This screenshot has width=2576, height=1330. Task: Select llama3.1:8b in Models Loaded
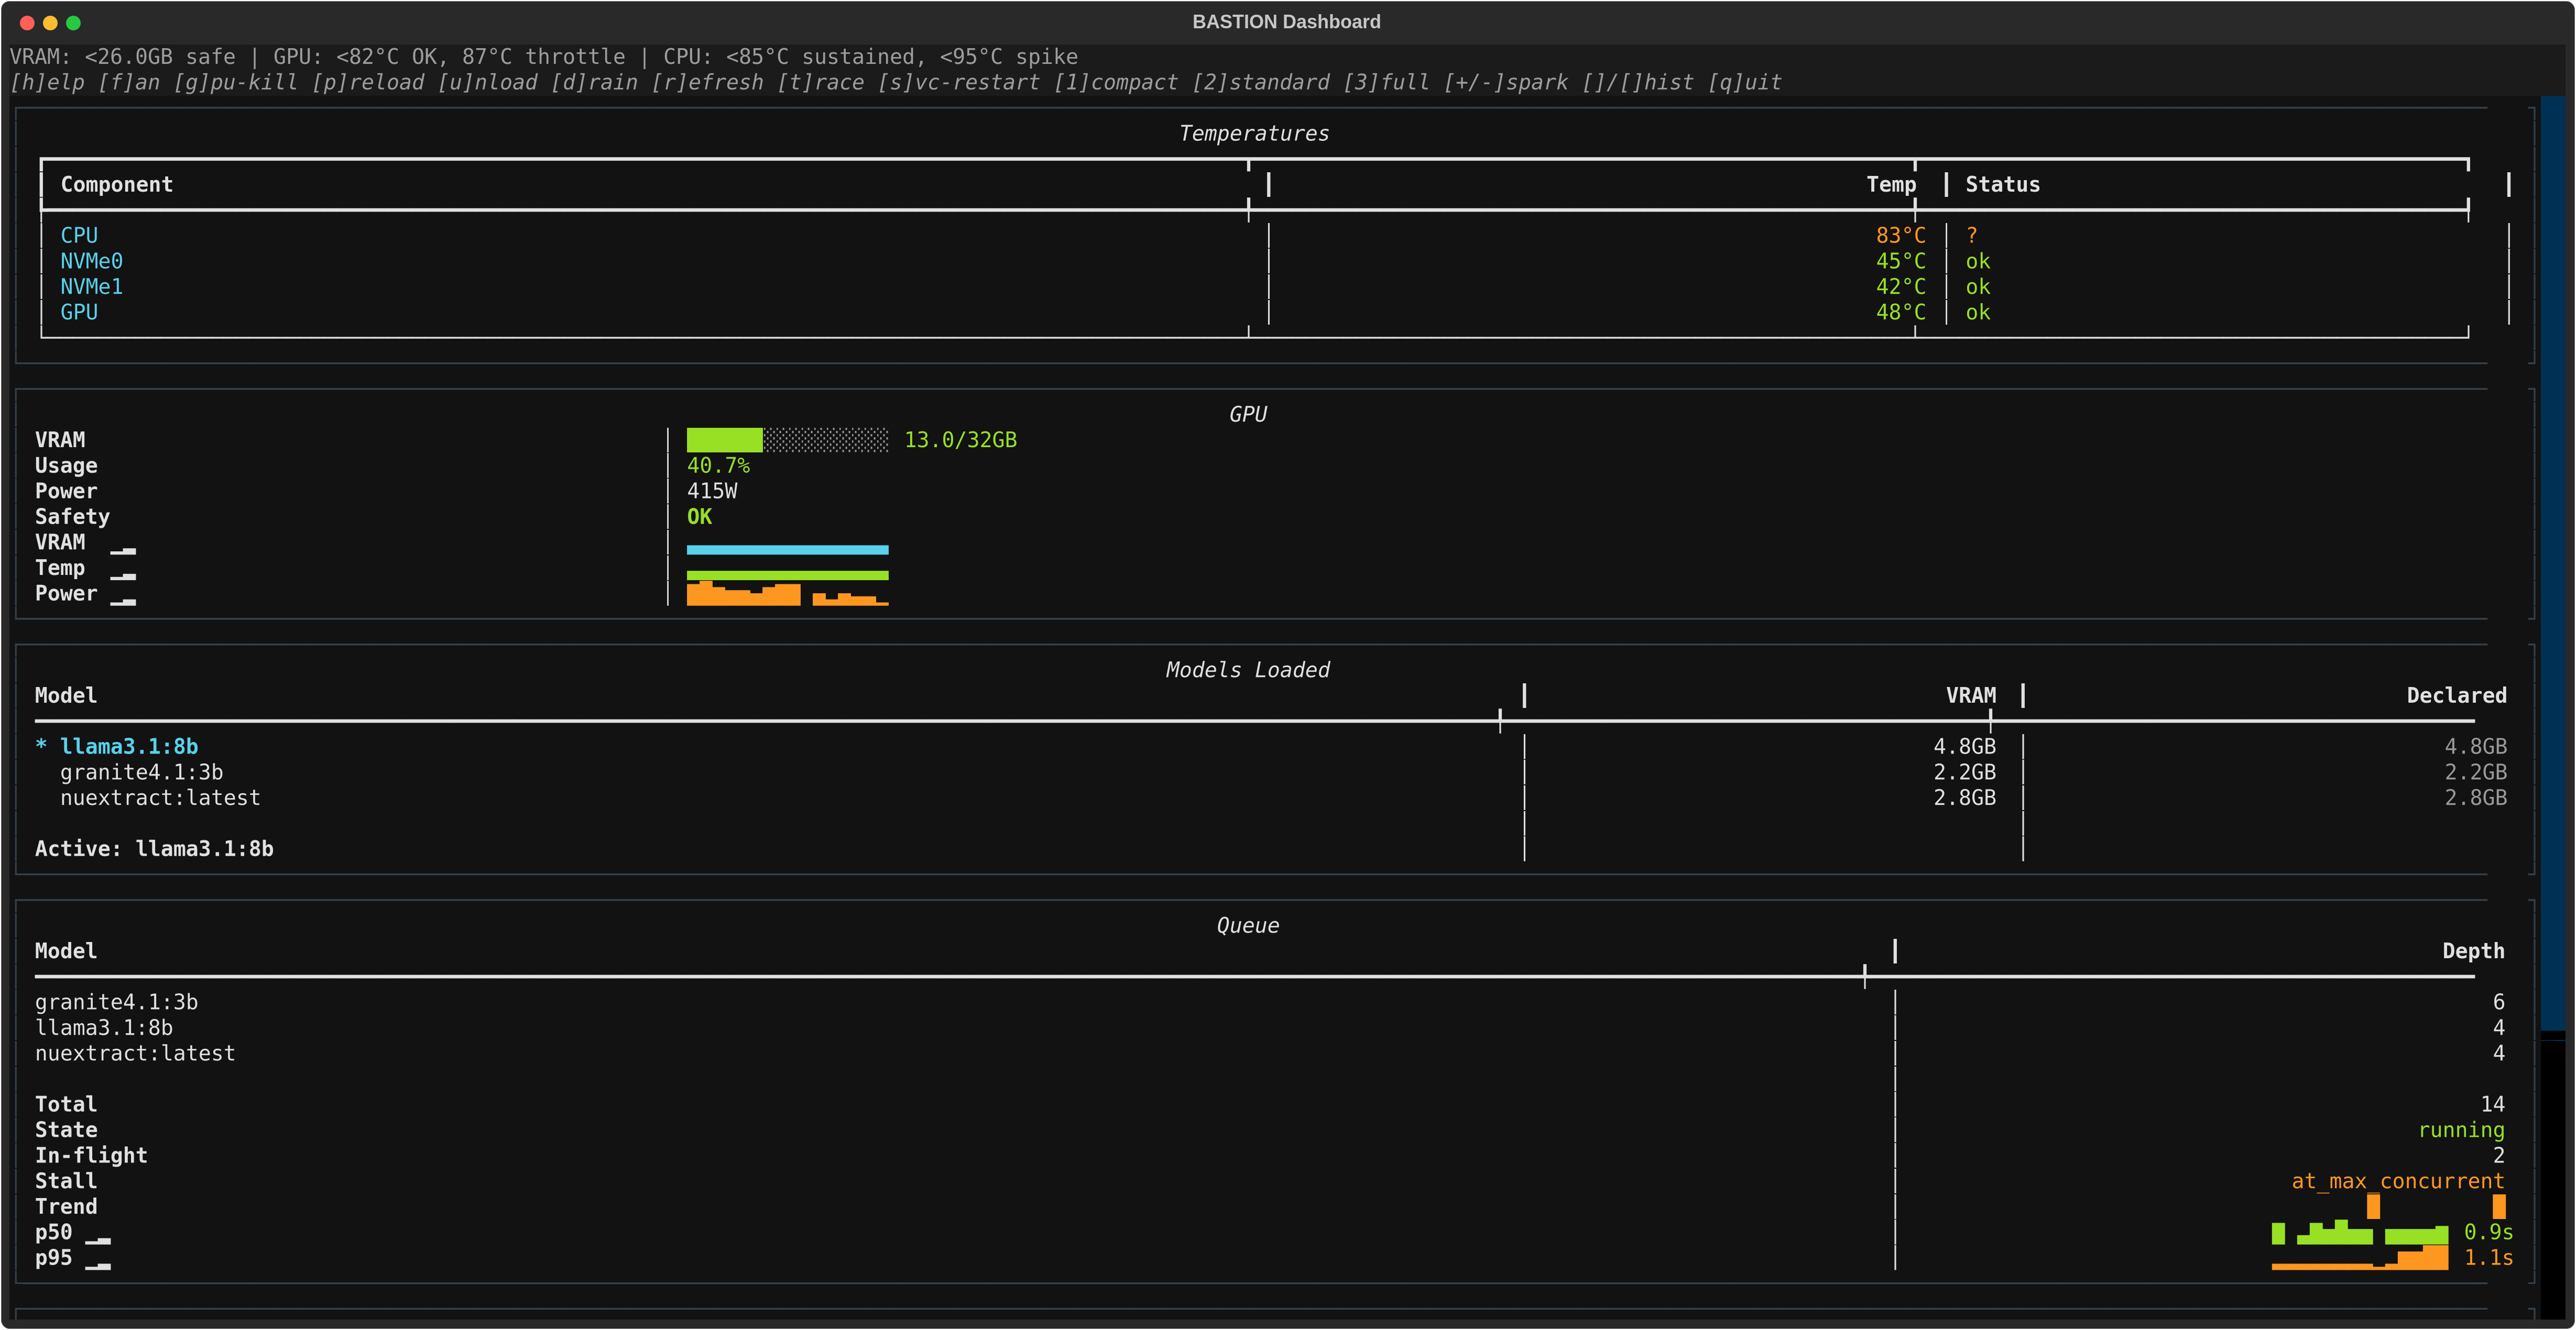point(129,747)
